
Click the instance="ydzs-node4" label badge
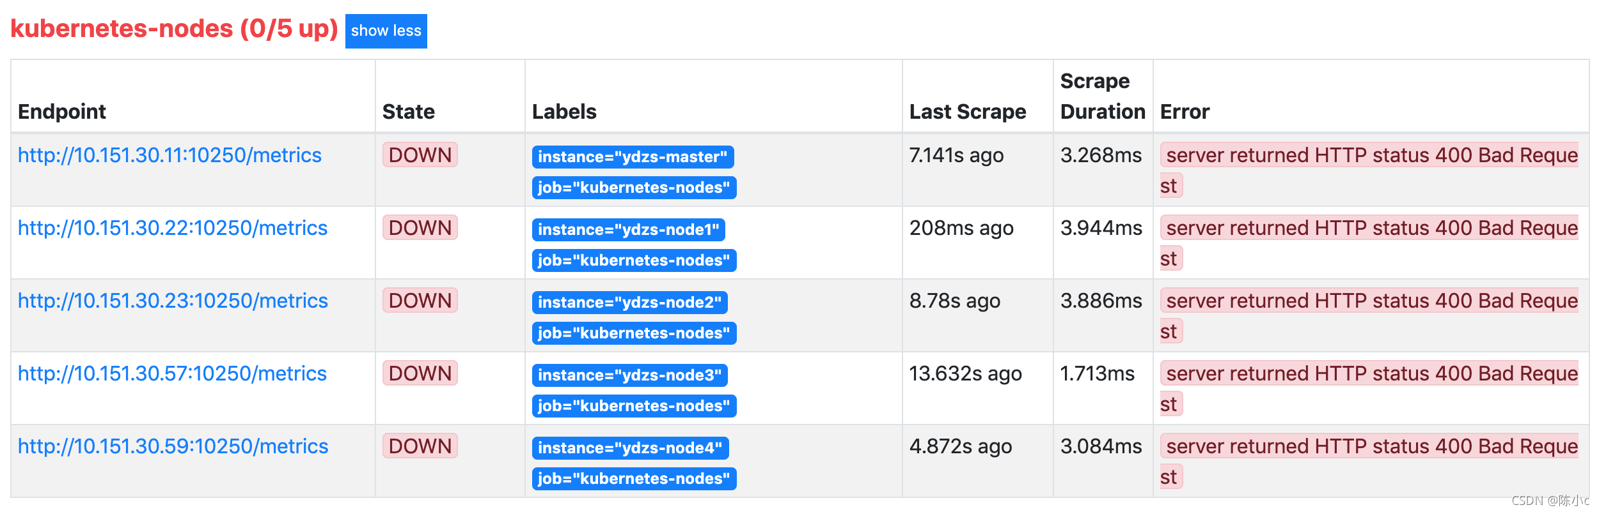click(630, 448)
